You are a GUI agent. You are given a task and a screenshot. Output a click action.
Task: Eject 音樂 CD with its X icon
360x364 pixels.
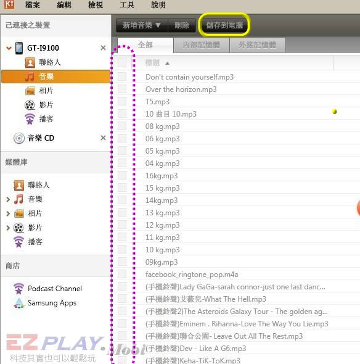[103, 138]
